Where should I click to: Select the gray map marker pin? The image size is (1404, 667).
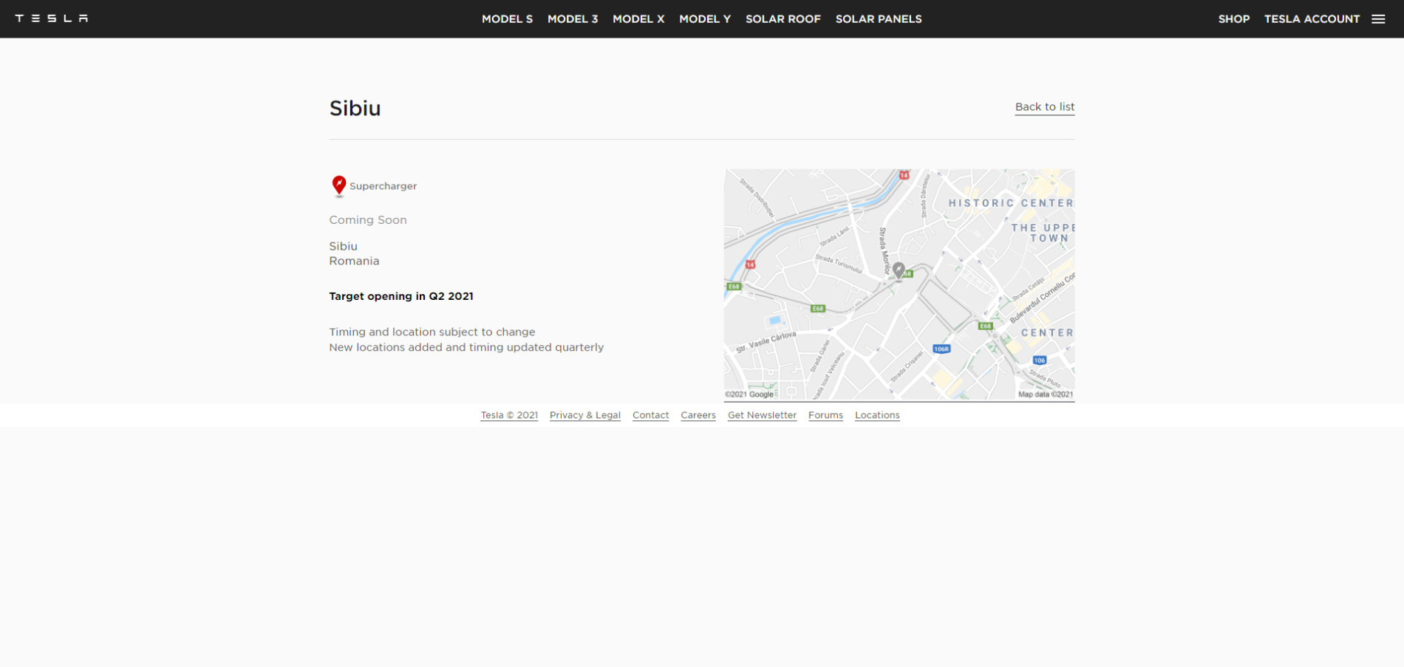(x=899, y=271)
